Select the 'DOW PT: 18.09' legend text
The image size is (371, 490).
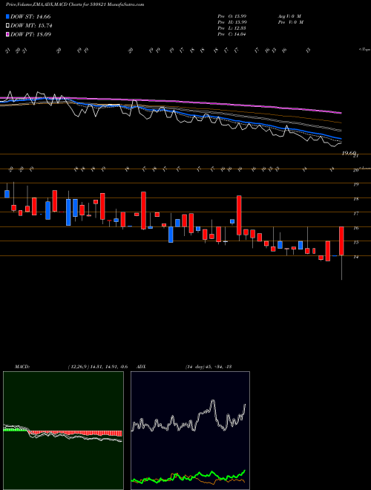coord(30,34)
